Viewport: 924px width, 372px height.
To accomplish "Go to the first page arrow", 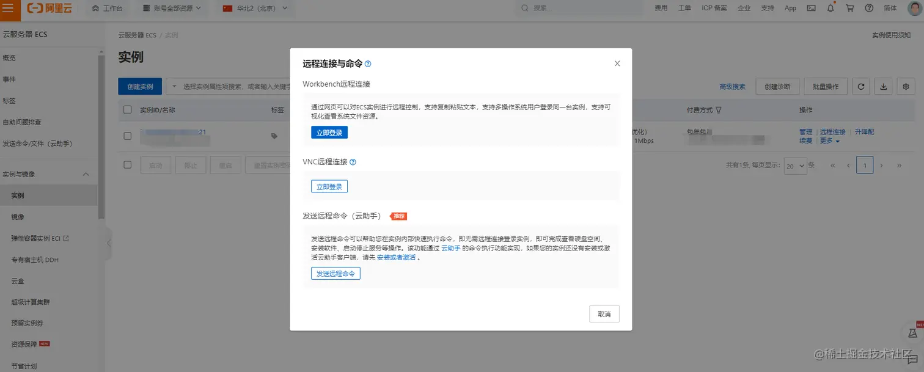I will (832, 166).
